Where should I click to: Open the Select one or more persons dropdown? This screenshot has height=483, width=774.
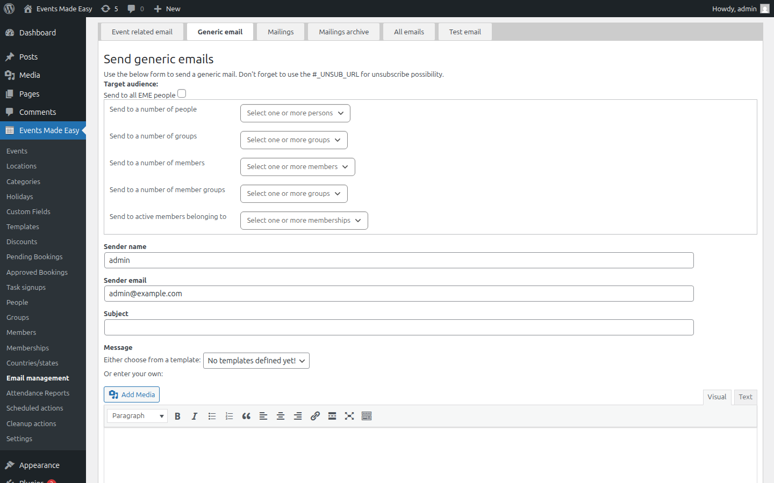(x=295, y=113)
